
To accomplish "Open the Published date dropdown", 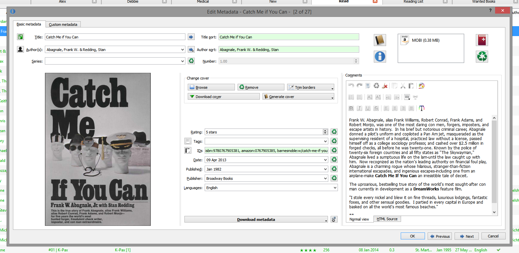I will point(325,169).
